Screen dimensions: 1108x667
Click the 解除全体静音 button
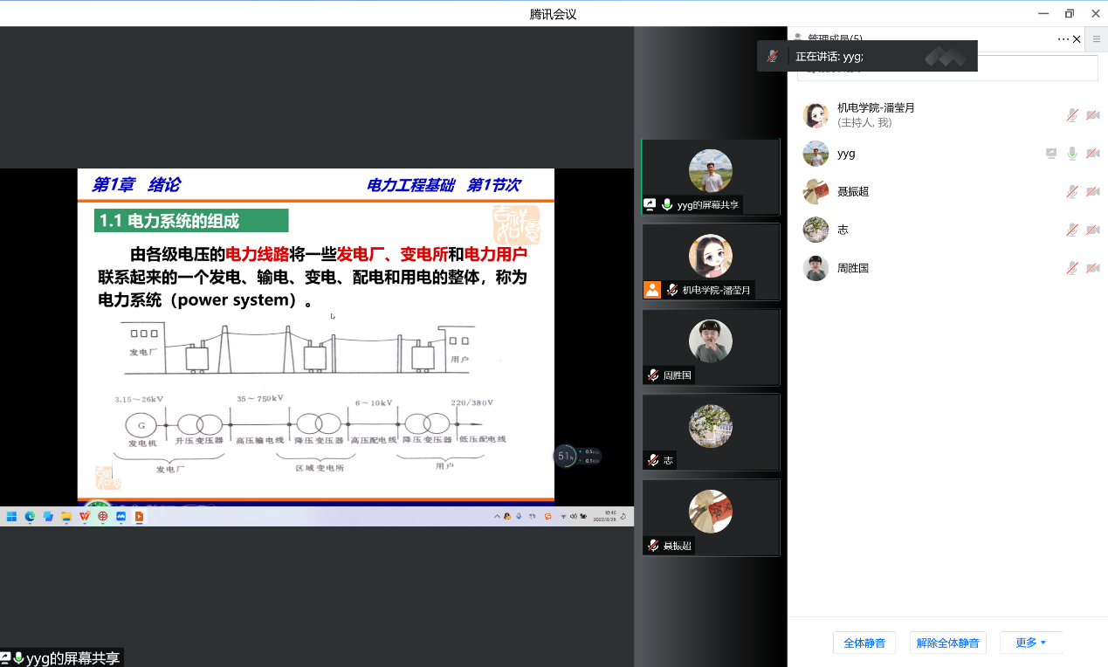[x=947, y=643]
